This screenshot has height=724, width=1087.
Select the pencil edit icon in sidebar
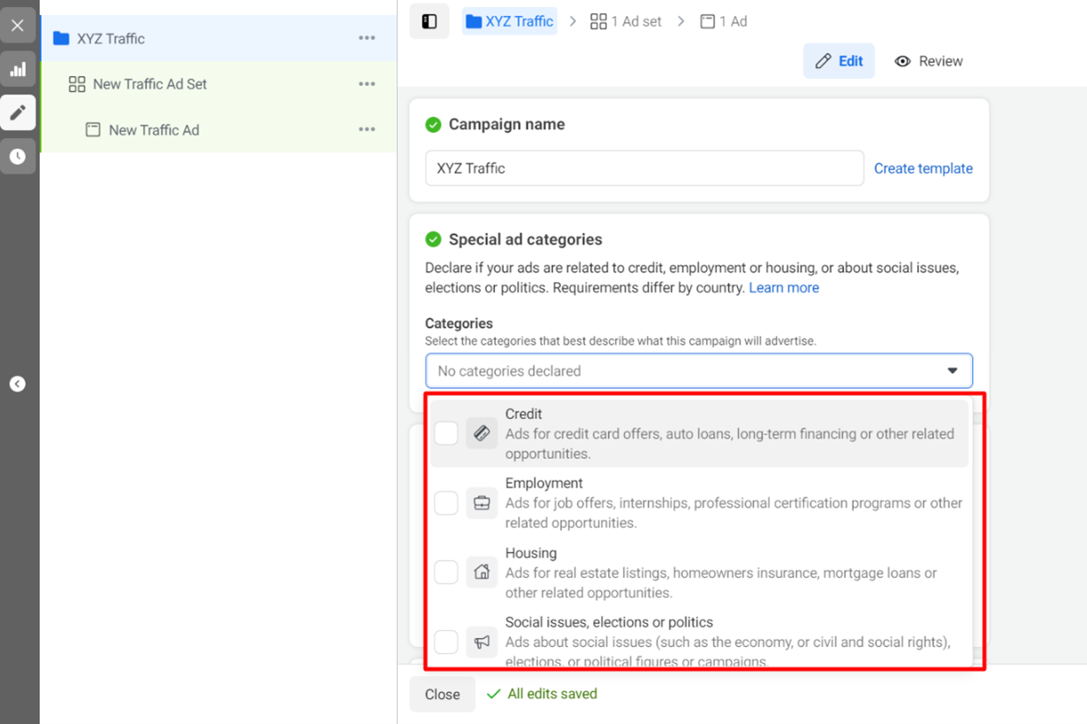(x=18, y=112)
